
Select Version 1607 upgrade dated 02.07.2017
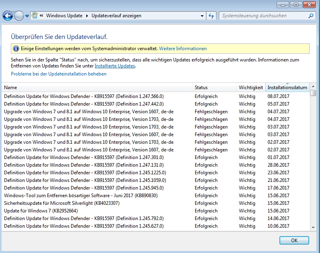156,150
